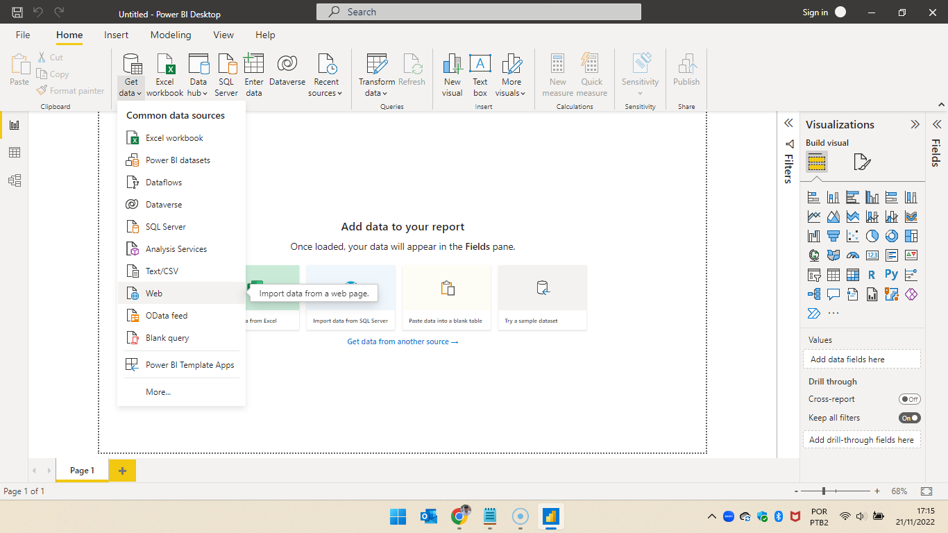Click the Try a sample dataset card
This screenshot has height=533, width=948.
point(543,297)
